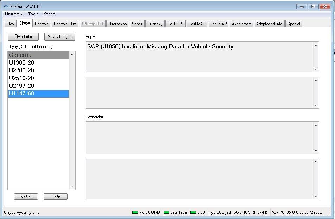The image size is (335, 219).
Task: Click the Uložit button
Action: (55, 197)
